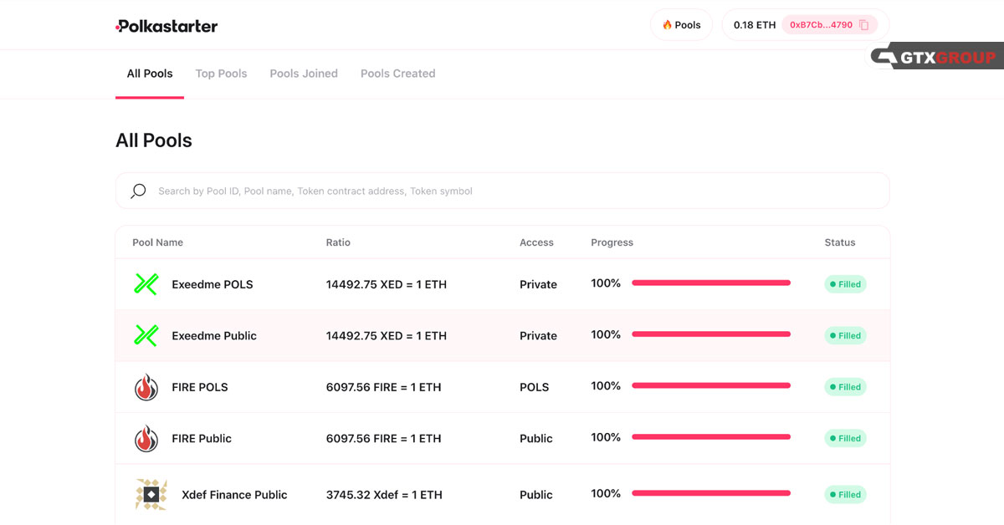Click the 0xB7Cb...4790 wallet address
This screenshot has height=525, width=1004.
click(820, 25)
